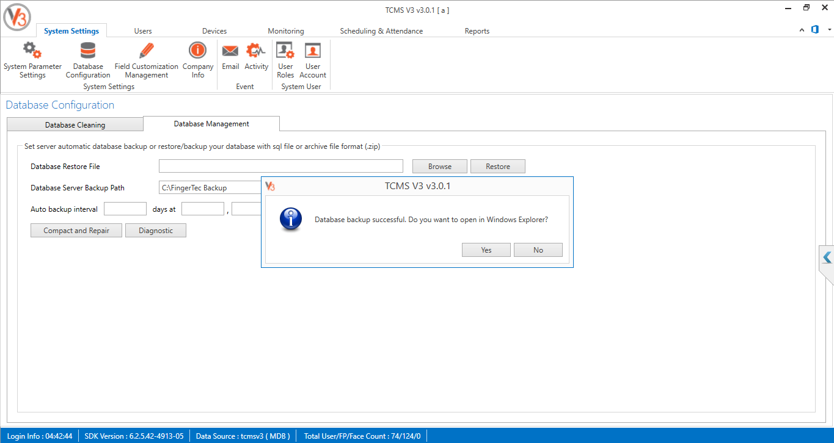Image resolution: width=834 pixels, height=443 pixels.
Task: Click Data Source tcmsv3 status entry
Action: tap(243, 436)
